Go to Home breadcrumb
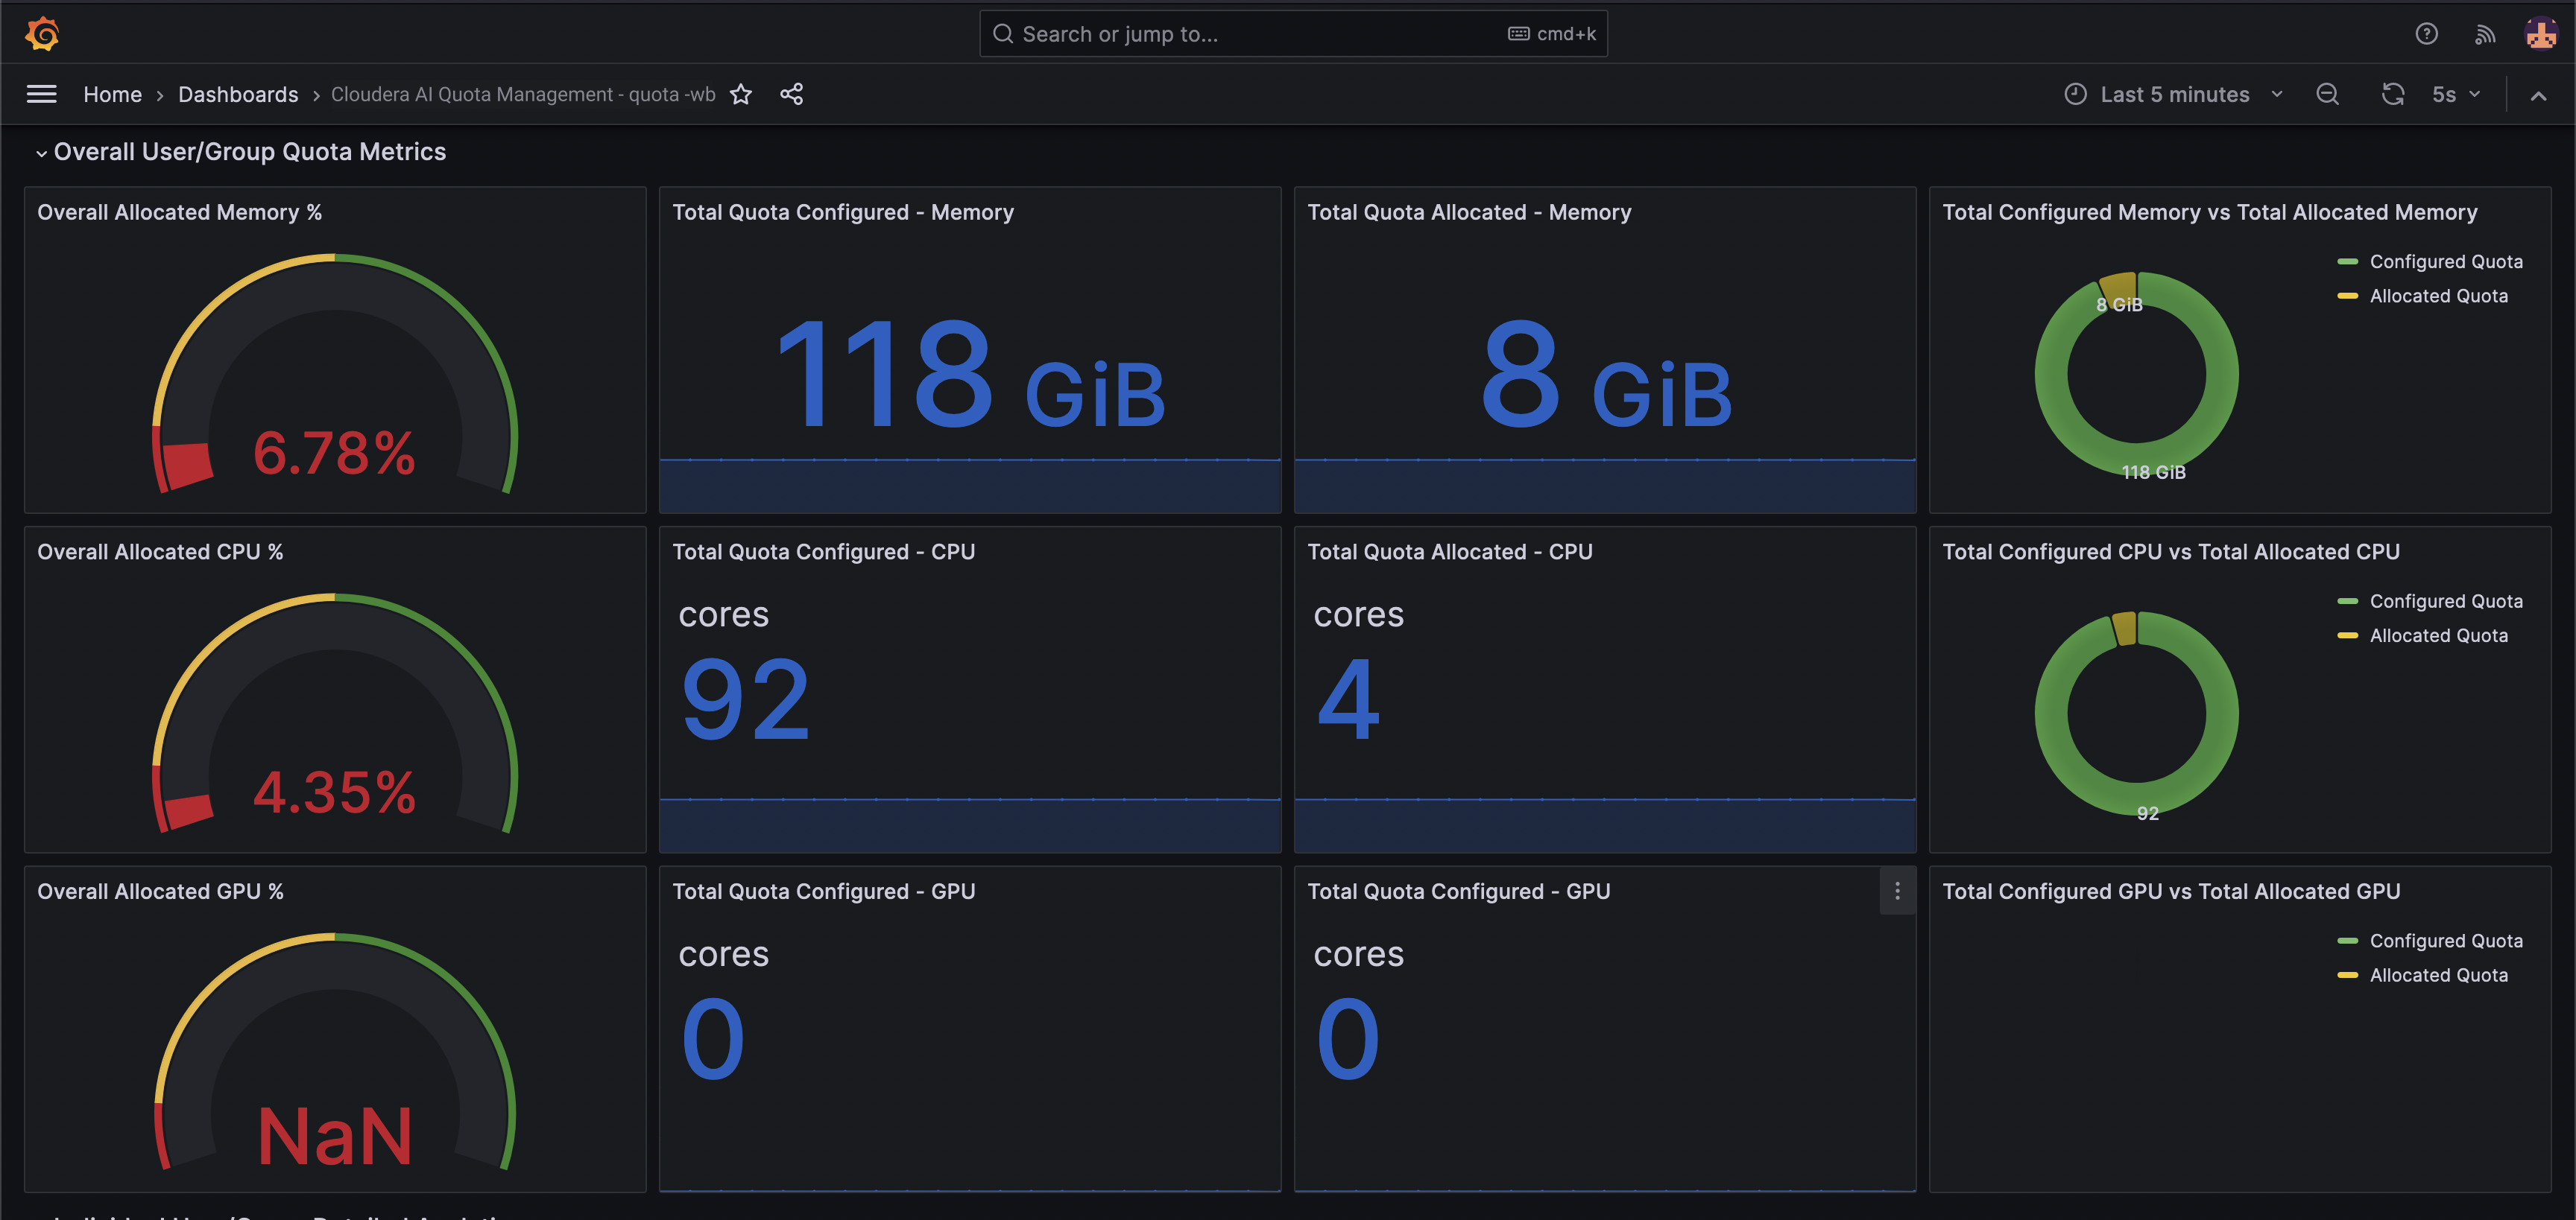The image size is (2576, 1220). point(112,94)
